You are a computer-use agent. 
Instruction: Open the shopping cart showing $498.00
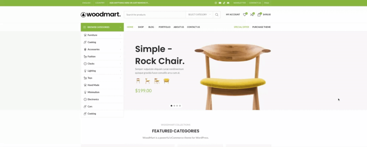point(264,15)
